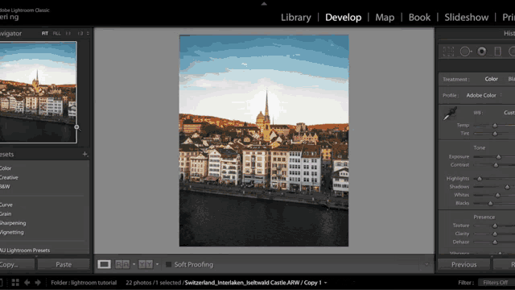This screenshot has height=290, width=515.
Task: Enable the Soft Proofing checkbox
Action: point(168,264)
